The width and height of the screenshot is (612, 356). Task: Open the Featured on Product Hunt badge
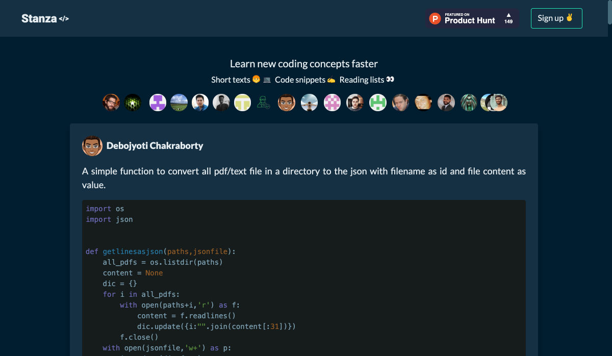click(x=472, y=18)
